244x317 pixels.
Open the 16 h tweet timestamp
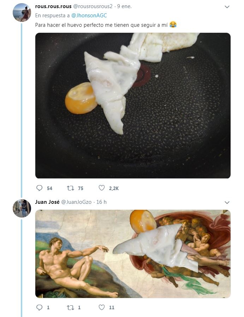pyautogui.click(x=101, y=202)
